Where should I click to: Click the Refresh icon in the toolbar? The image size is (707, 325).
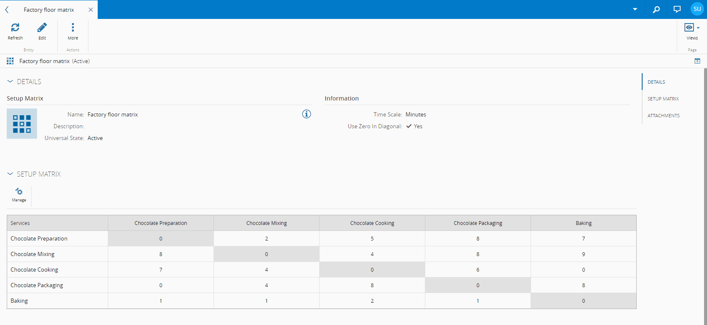point(15,28)
